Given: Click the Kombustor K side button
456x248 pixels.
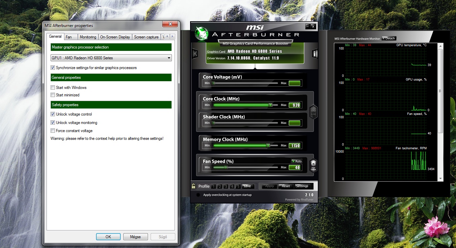Looking at the screenshot, I should (195, 54).
